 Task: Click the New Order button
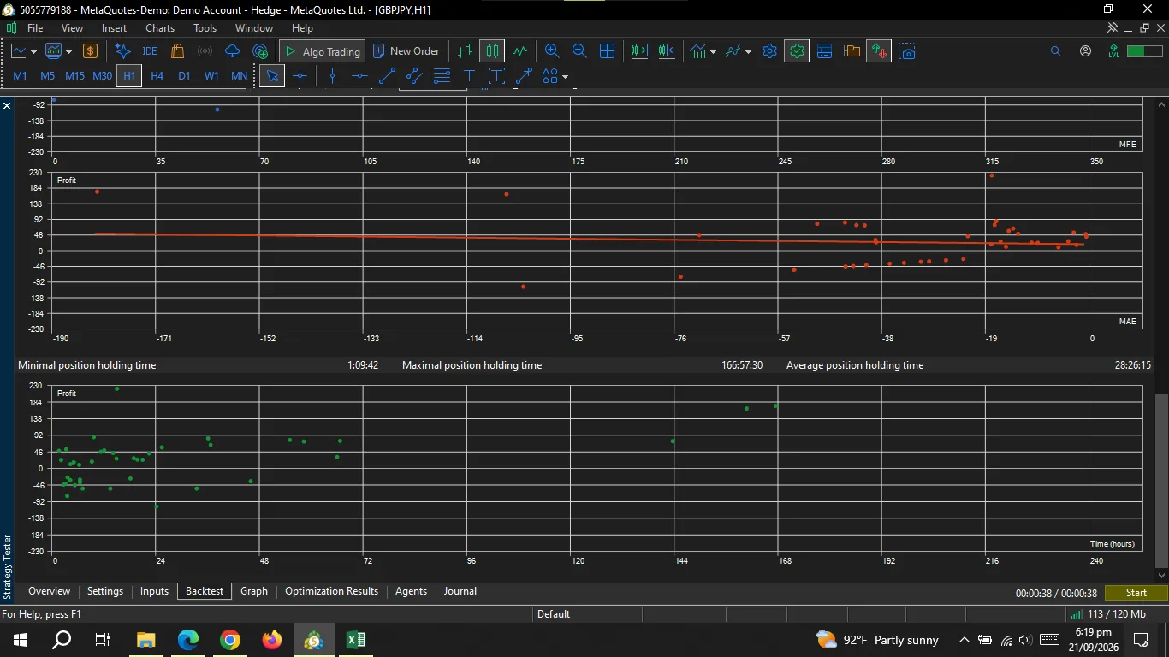[x=406, y=51]
